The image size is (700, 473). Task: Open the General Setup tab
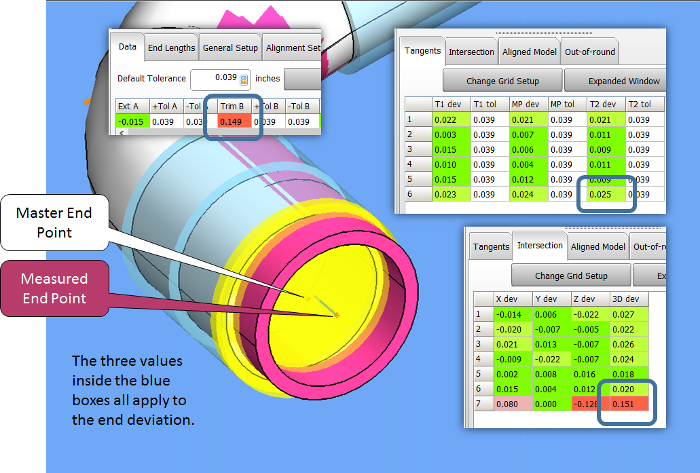tap(230, 48)
